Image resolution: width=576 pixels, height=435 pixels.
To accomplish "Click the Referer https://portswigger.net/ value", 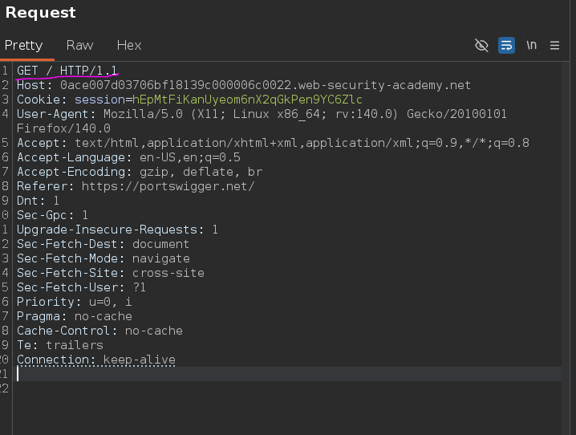I will (x=168, y=186).
